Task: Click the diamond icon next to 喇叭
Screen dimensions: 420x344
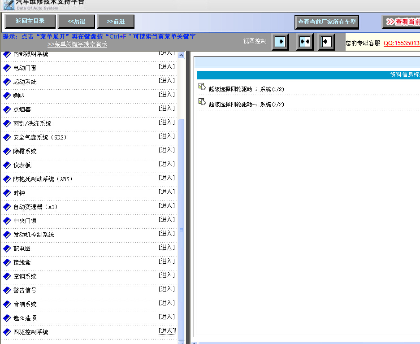Action: pyautogui.click(x=7, y=96)
